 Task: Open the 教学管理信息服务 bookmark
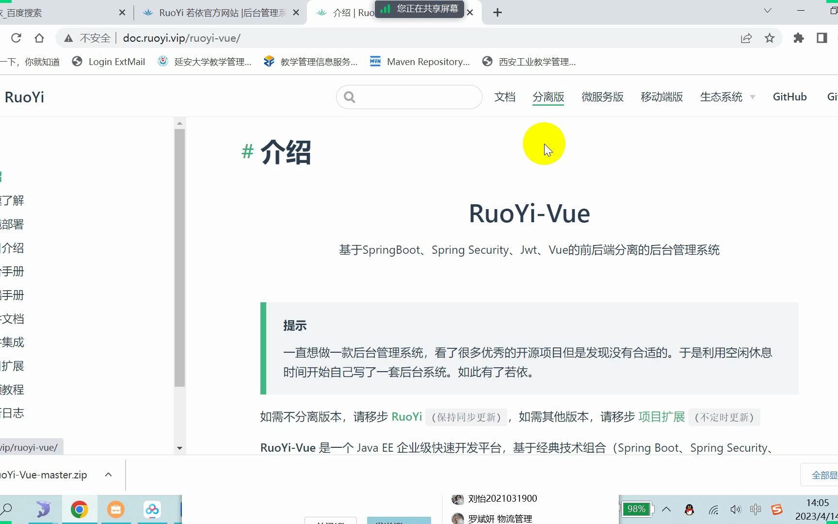311,62
